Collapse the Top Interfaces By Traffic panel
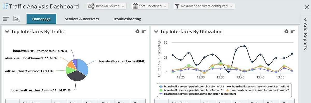 point(7,32)
